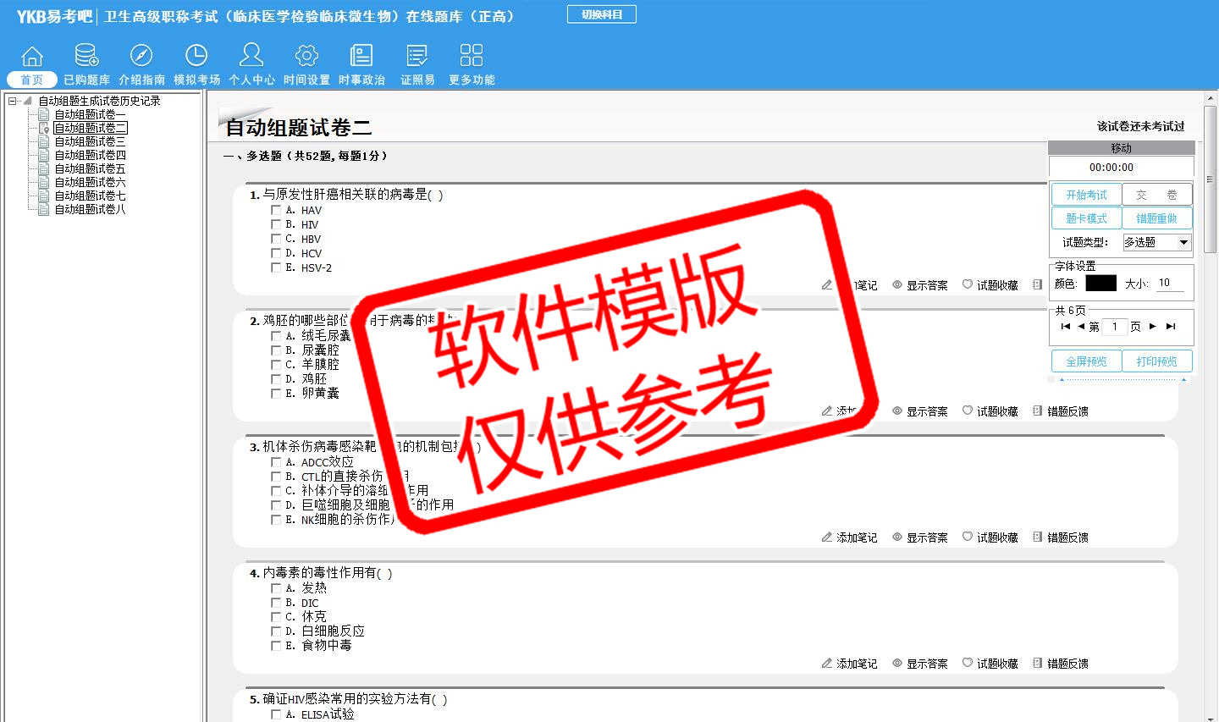
Task: Check option A. HAV in question 1
Action: point(276,210)
